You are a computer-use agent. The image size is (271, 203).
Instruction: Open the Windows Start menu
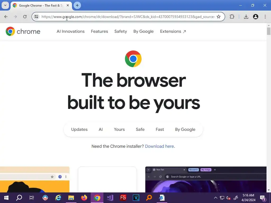coord(6,198)
